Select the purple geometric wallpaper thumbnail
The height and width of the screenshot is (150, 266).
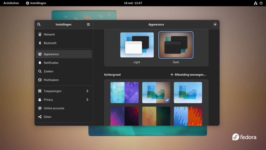(x=124, y=92)
